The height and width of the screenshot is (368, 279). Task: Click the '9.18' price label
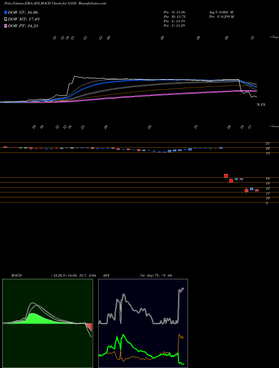(261, 105)
